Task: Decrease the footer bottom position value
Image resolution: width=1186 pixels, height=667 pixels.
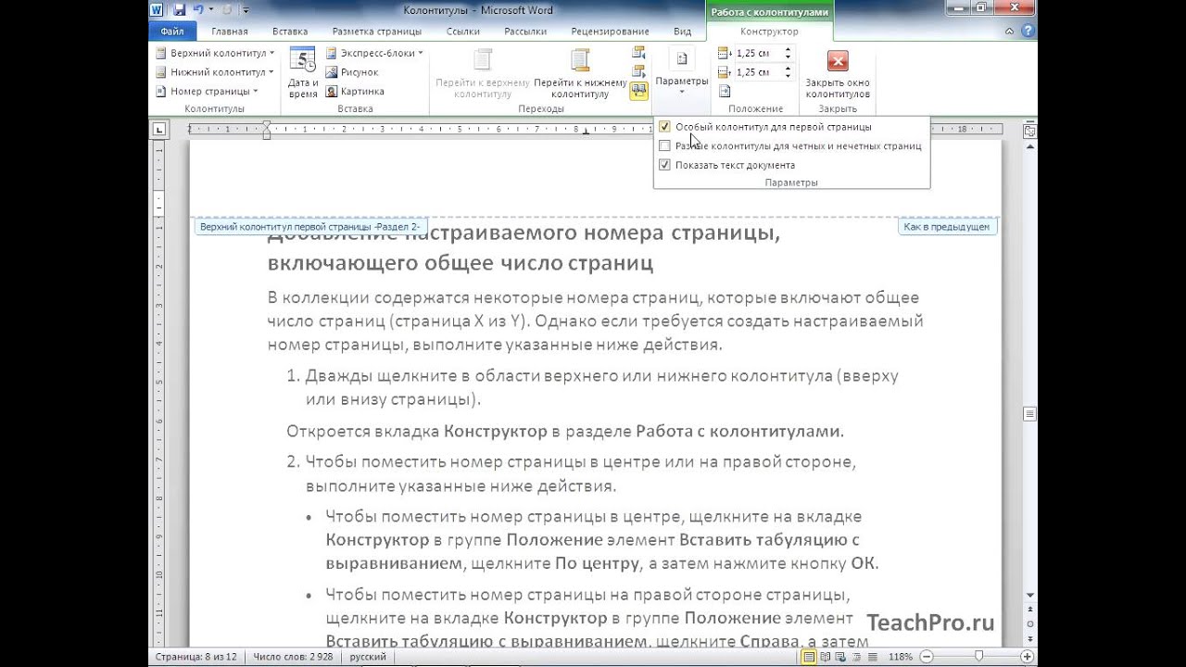Action: pos(789,76)
